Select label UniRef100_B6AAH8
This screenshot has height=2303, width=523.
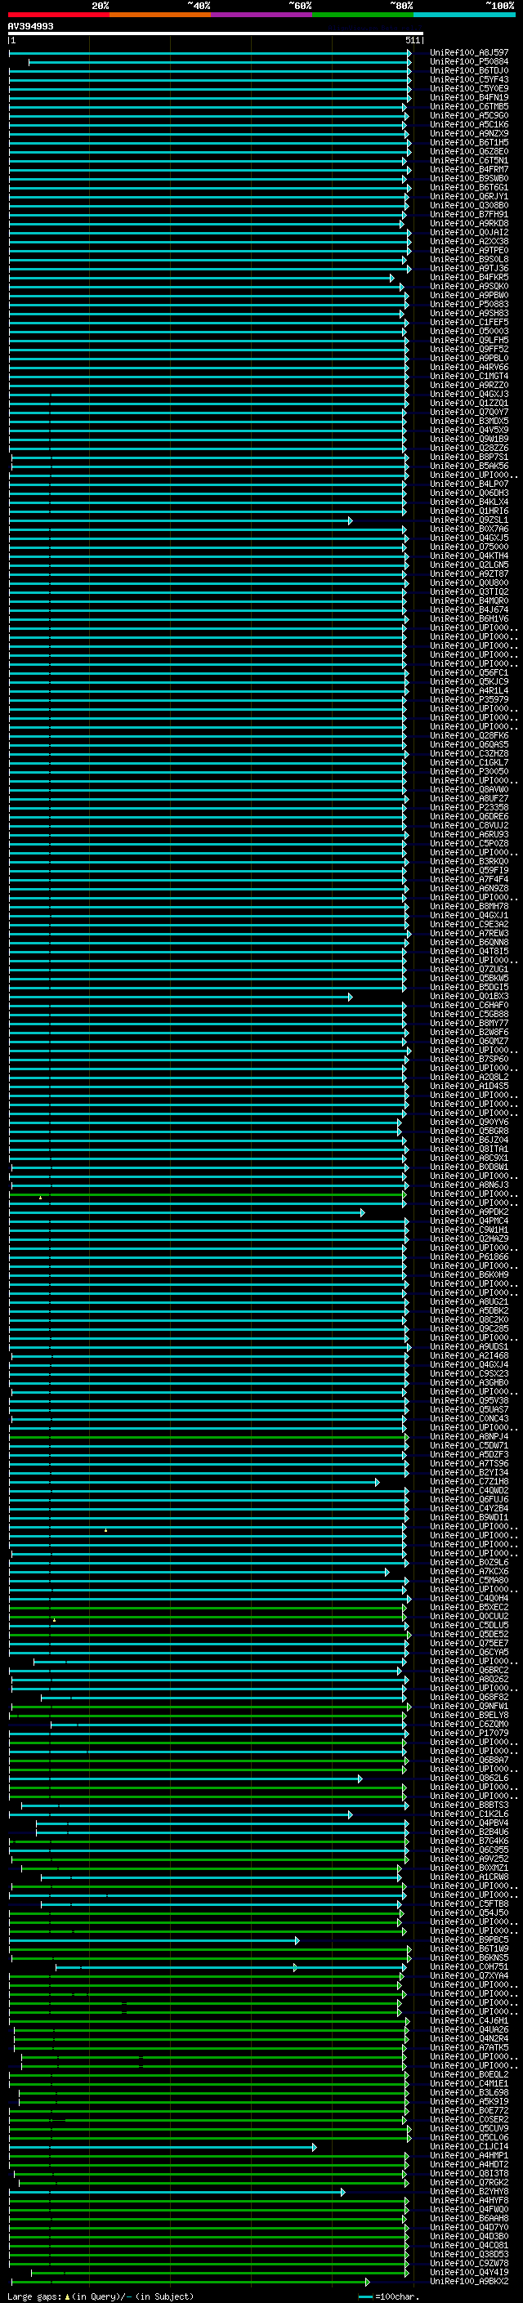[x=469, y=2218]
